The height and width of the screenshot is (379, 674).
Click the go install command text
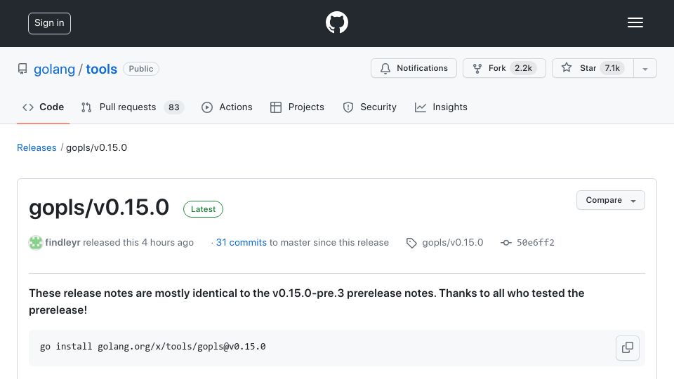point(152,346)
